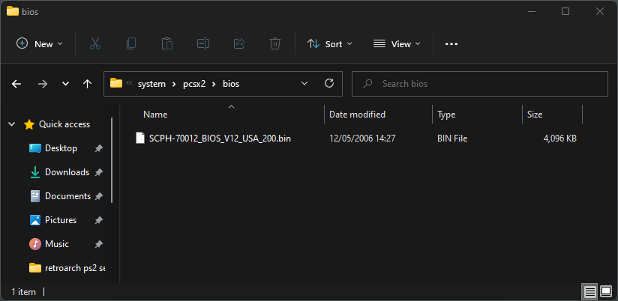This screenshot has width=618, height=301.
Task: Open Pictures in the sidebar
Action: [x=61, y=220]
